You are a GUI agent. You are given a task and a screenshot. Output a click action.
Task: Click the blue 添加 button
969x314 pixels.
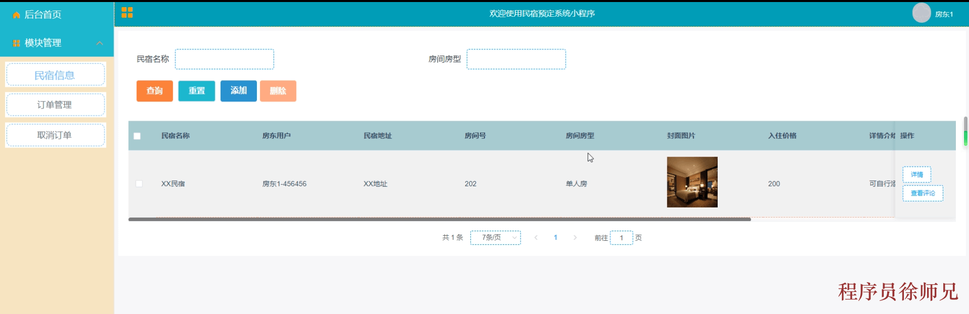pyautogui.click(x=238, y=91)
